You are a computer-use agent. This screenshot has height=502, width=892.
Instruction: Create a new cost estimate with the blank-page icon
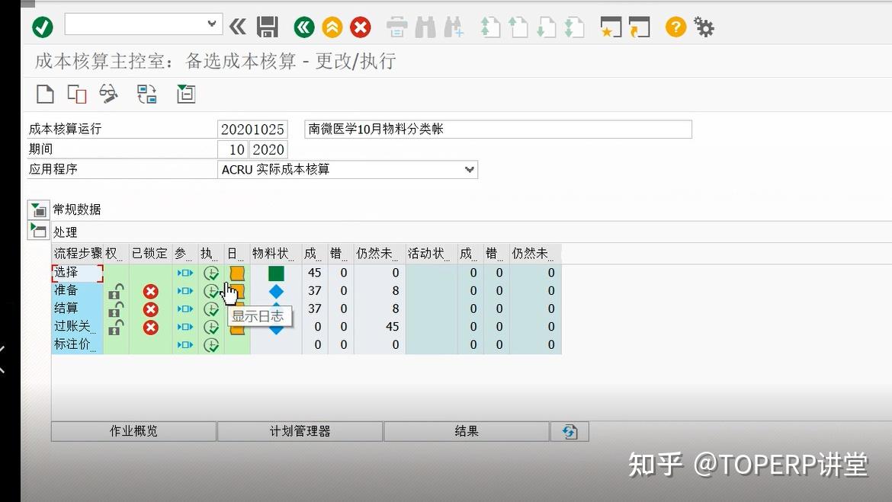pos(44,94)
